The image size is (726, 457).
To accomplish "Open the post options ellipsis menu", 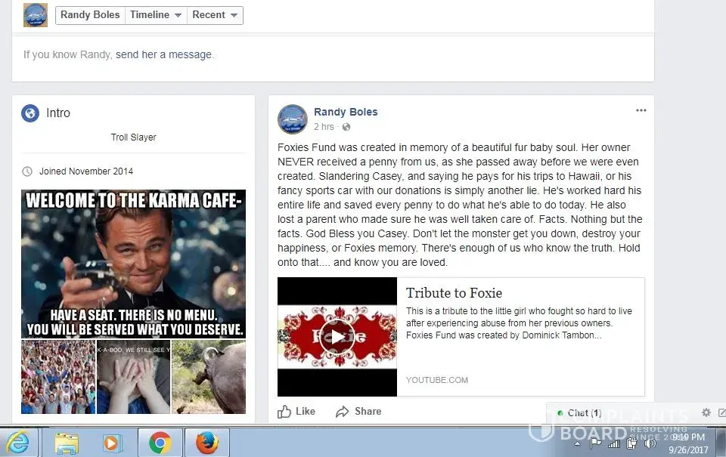I will pos(641,110).
